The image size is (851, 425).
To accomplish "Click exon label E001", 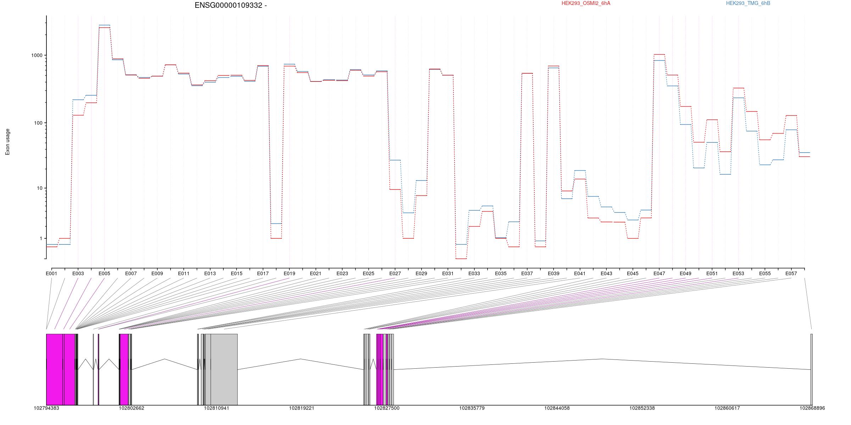I will tap(51, 273).
